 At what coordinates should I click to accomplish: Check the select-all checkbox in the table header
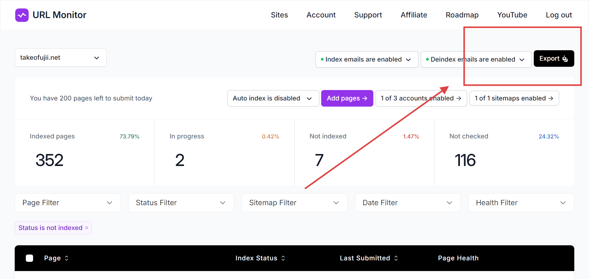click(29, 258)
